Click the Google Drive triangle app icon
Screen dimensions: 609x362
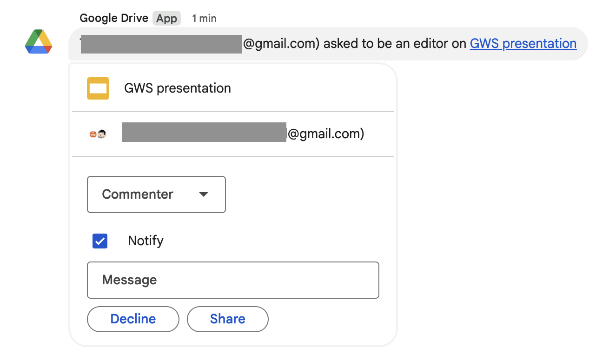[x=38, y=42]
